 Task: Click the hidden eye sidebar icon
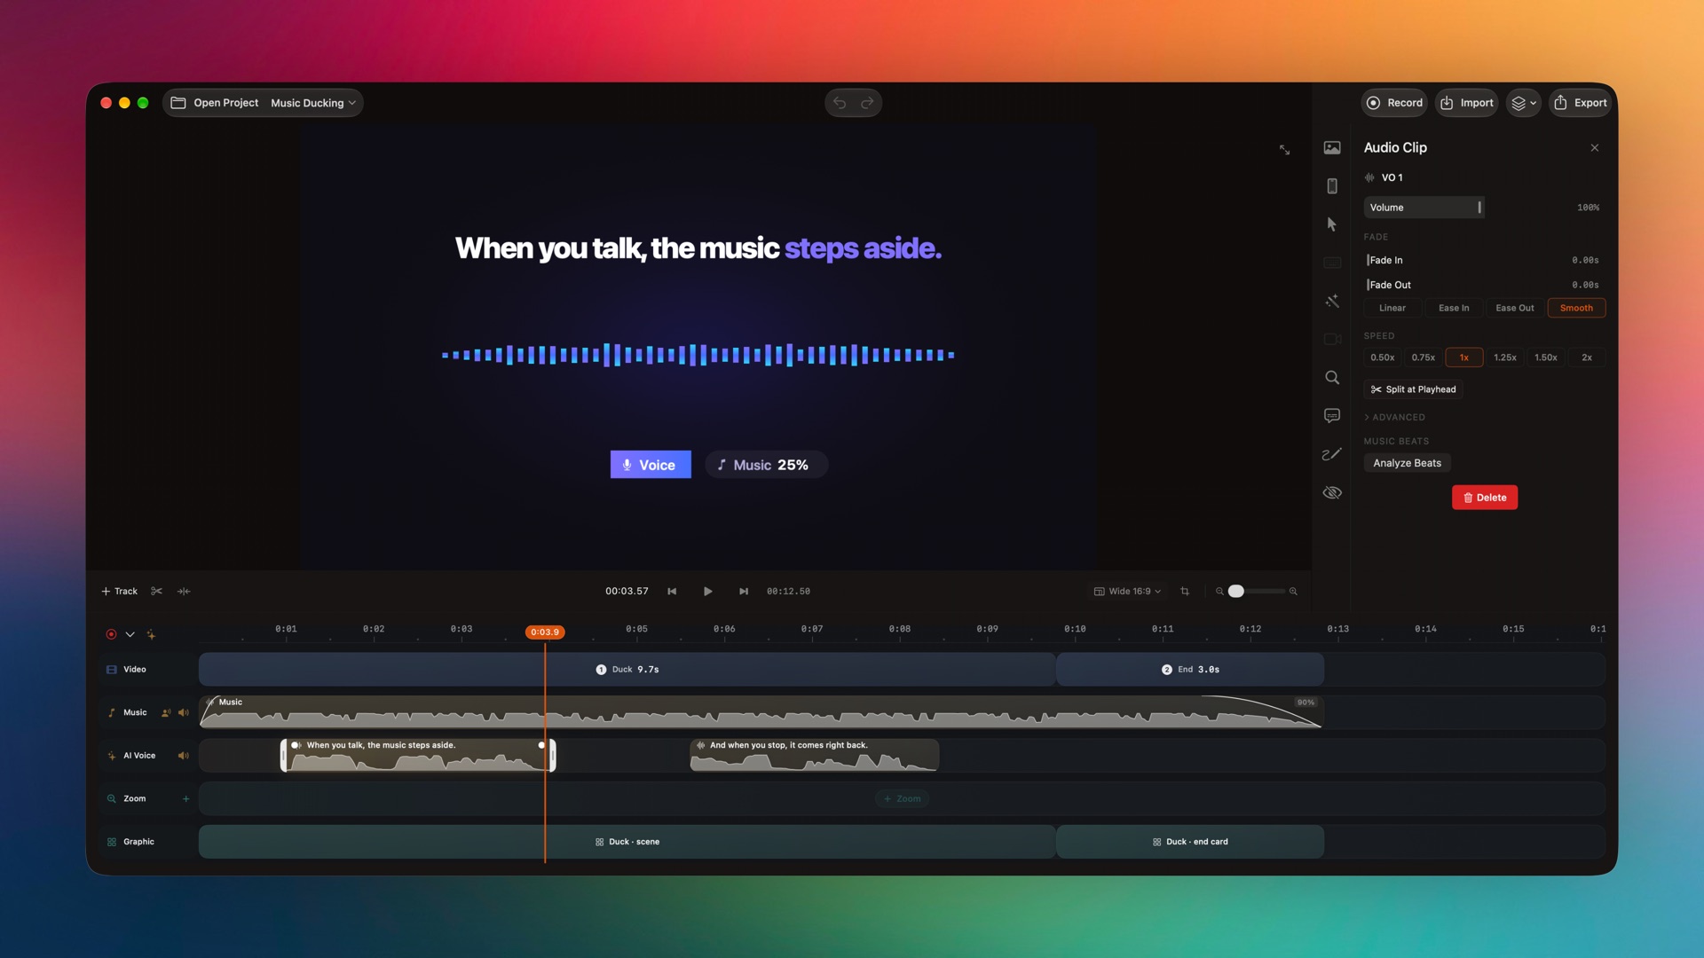1332,492
